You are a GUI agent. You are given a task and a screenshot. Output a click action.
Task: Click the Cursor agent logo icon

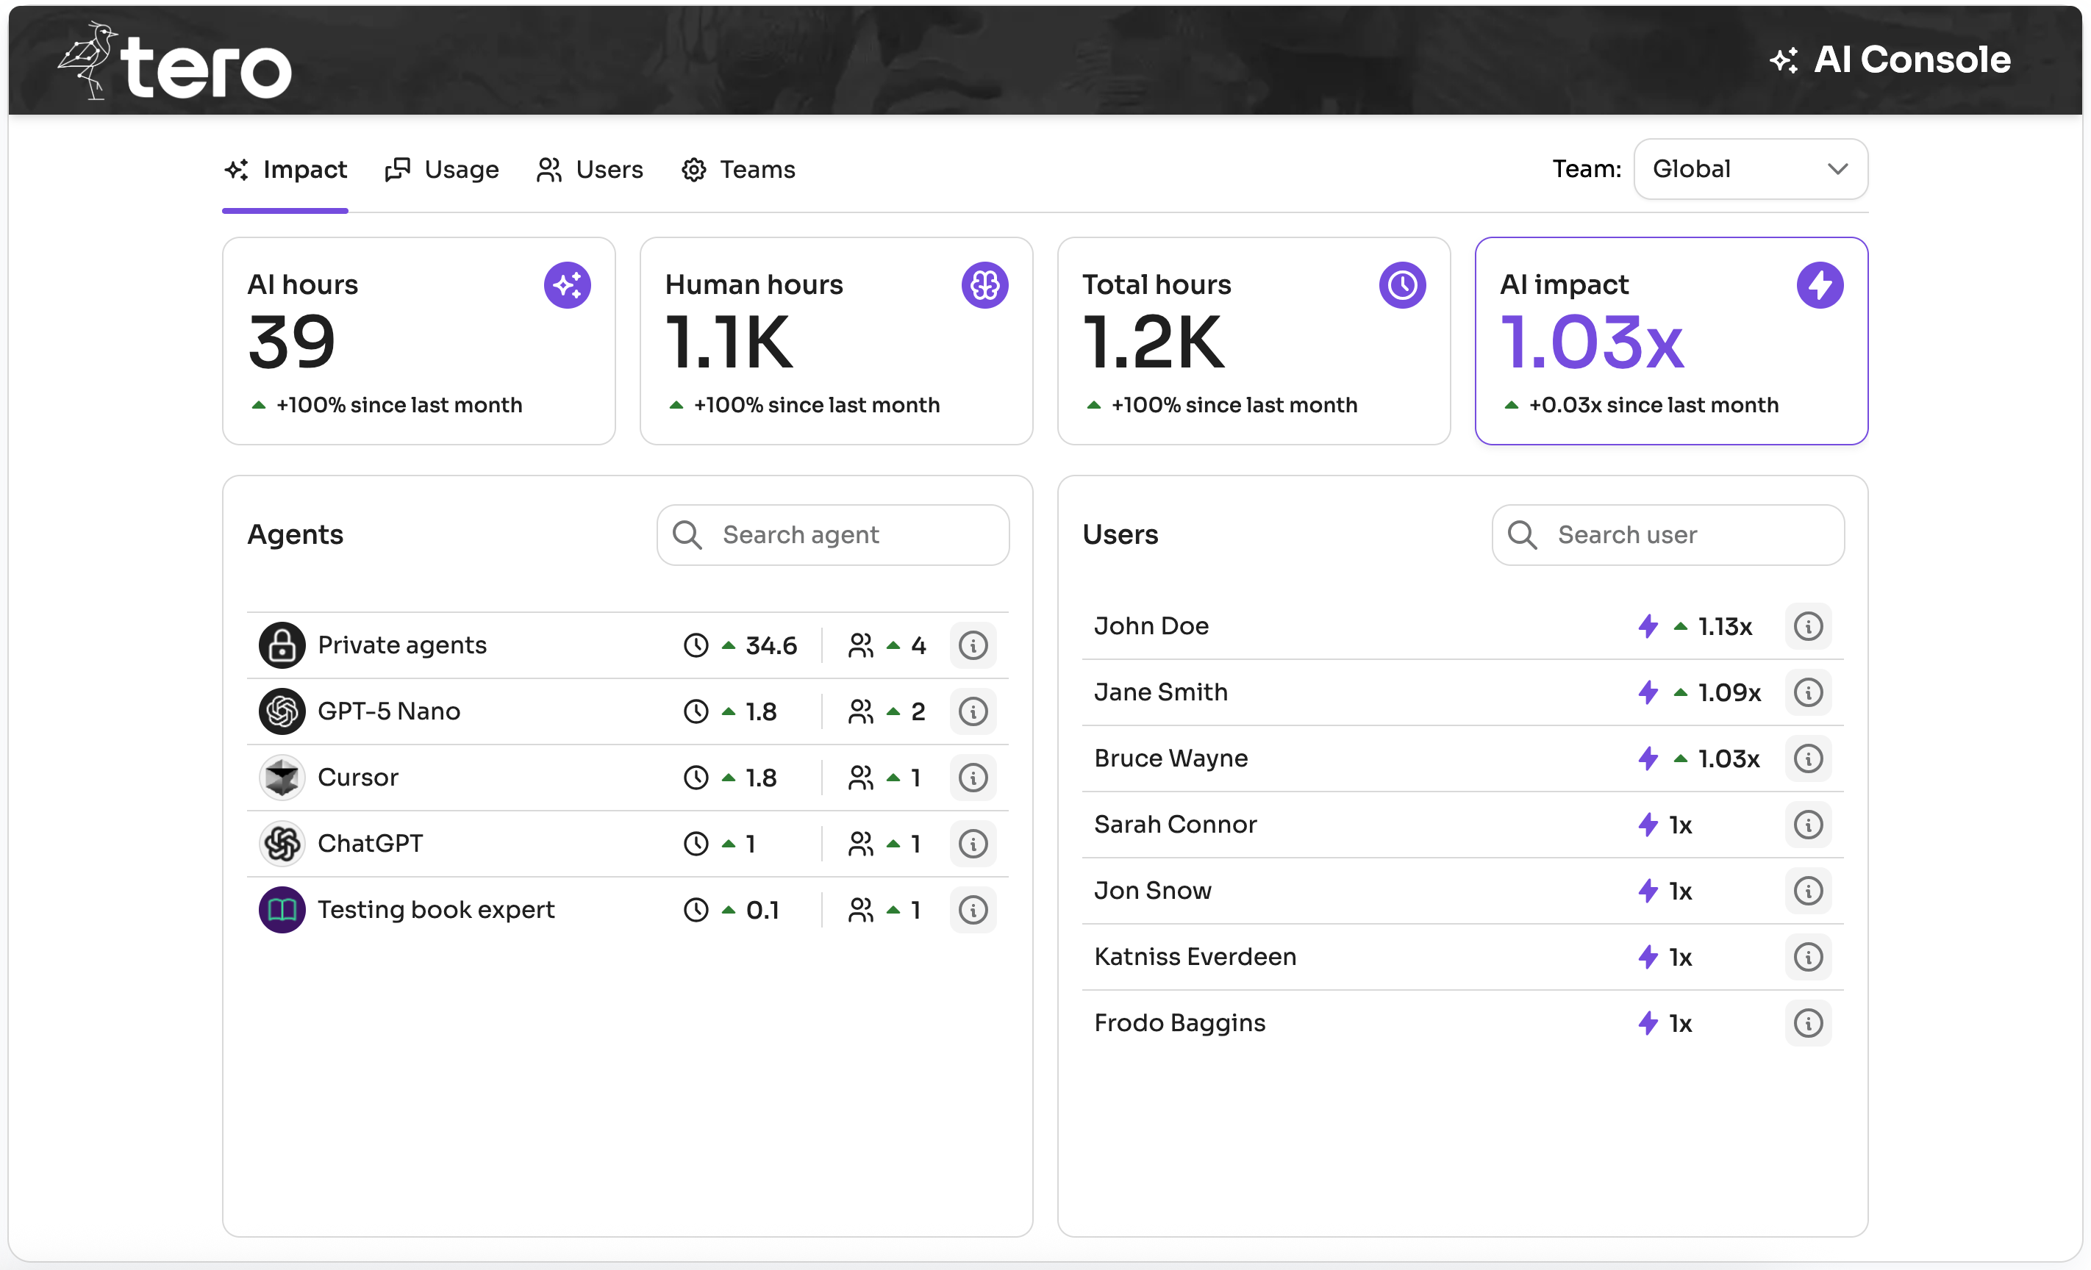point(282,778)
